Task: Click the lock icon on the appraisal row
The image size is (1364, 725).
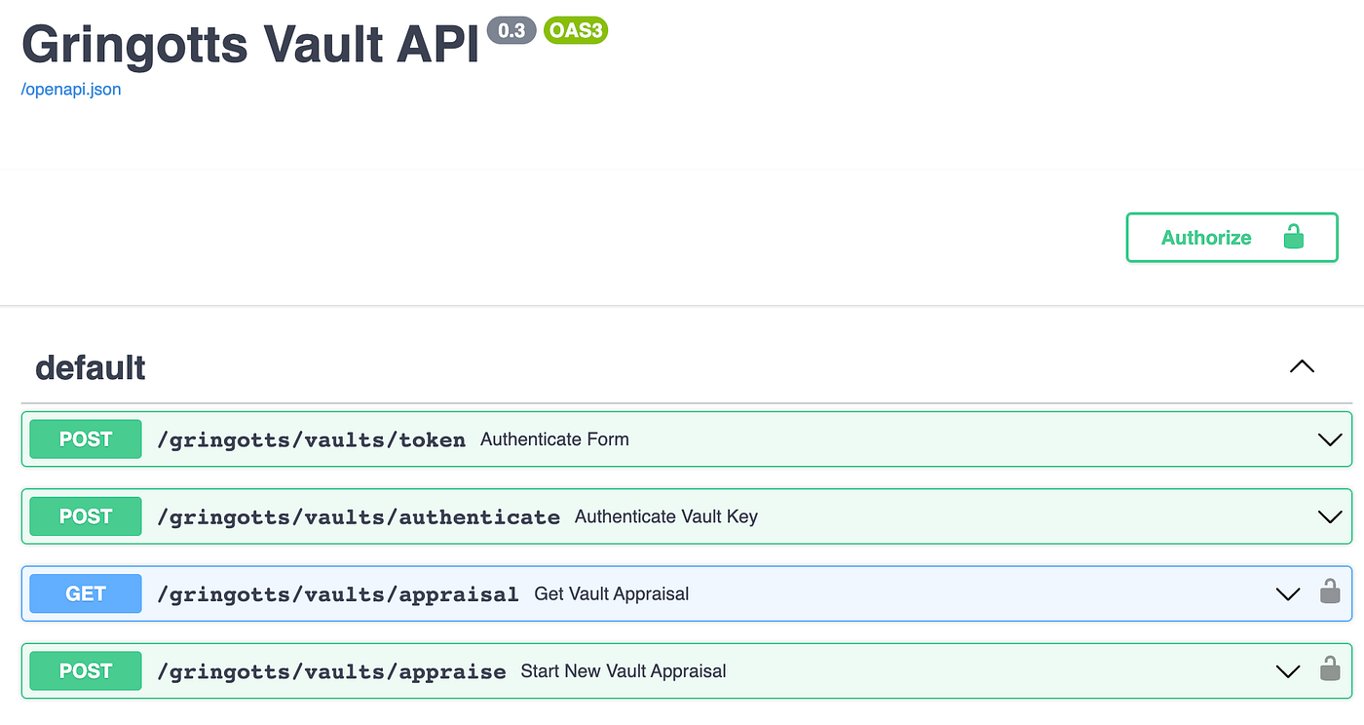Action: [x=1329, y=591]
